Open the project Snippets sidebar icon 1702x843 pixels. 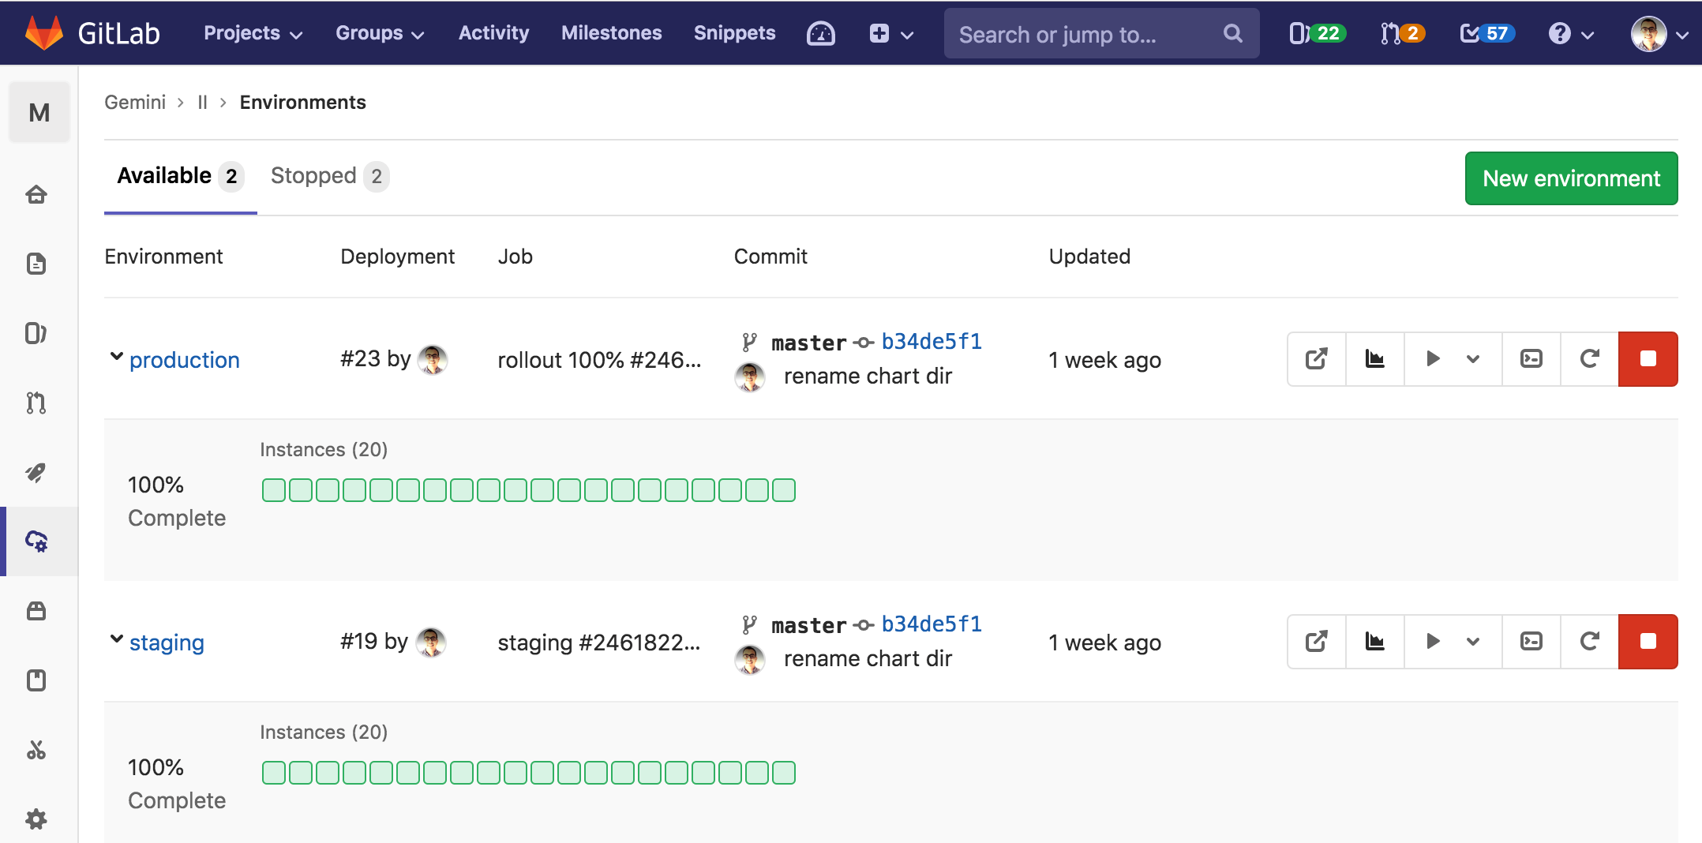[x=37, y=751]
